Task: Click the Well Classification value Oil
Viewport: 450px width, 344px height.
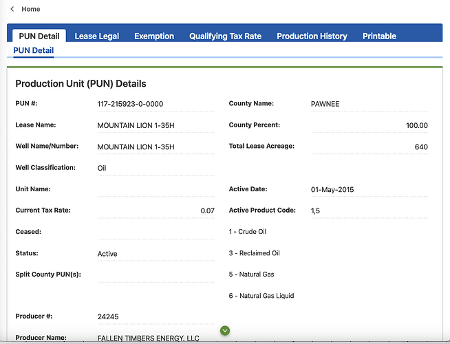Action: point(102,168)
